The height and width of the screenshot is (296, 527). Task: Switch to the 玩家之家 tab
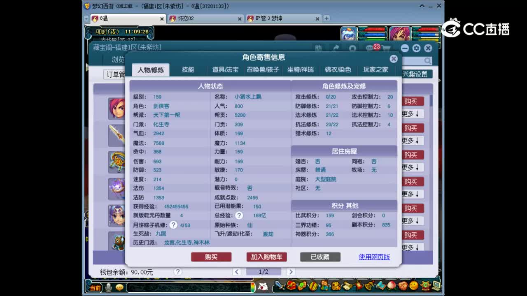click(375, 69)
